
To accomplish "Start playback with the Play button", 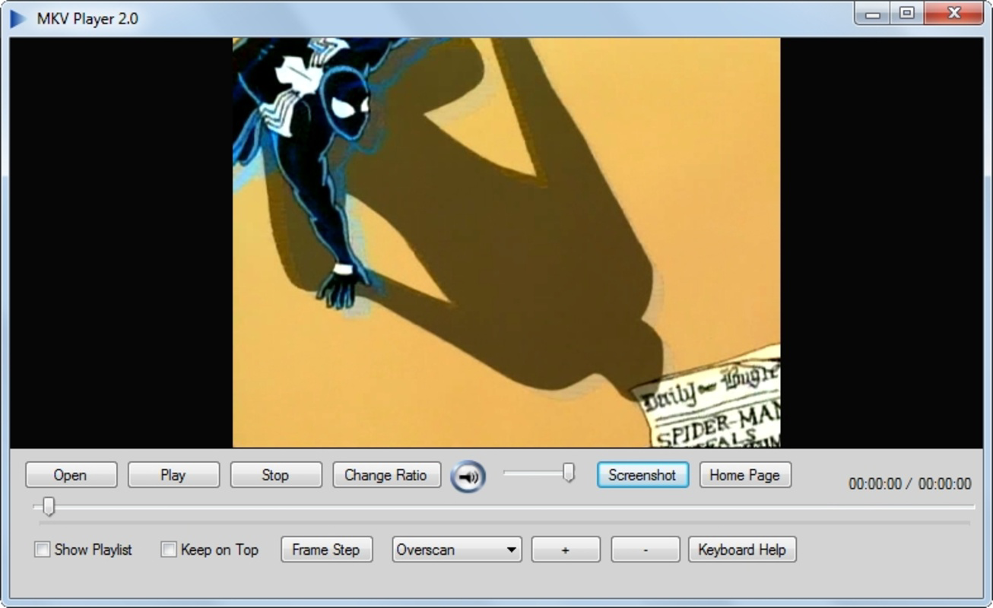I will click(173, 475).
